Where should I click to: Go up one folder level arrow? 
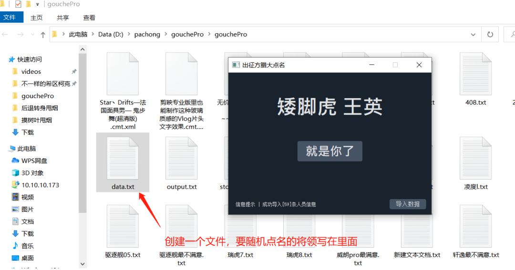click(43, 34)
